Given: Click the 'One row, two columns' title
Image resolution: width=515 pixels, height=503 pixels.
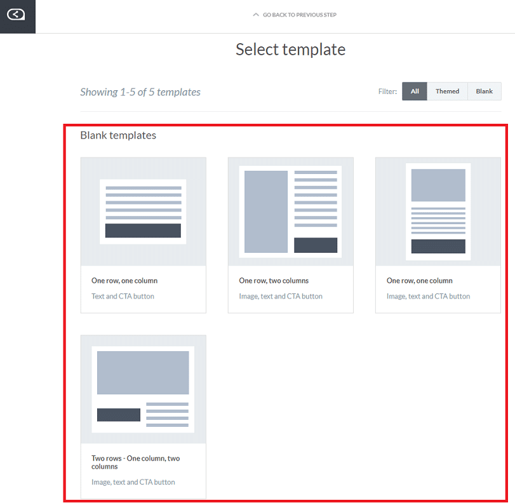Looking at the screenshot, I should coord(274,281).
